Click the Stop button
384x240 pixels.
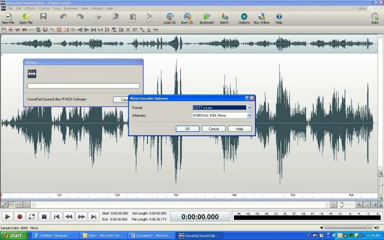[x=44, y=216]
